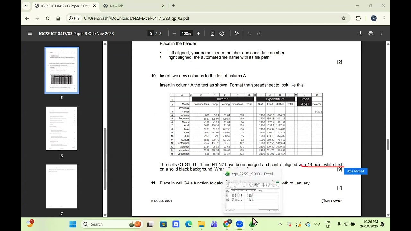Screen dimensions: 411x231
Task: Click scroll-down arrow of document scrollbar
Action: click(x=388, y=215)
